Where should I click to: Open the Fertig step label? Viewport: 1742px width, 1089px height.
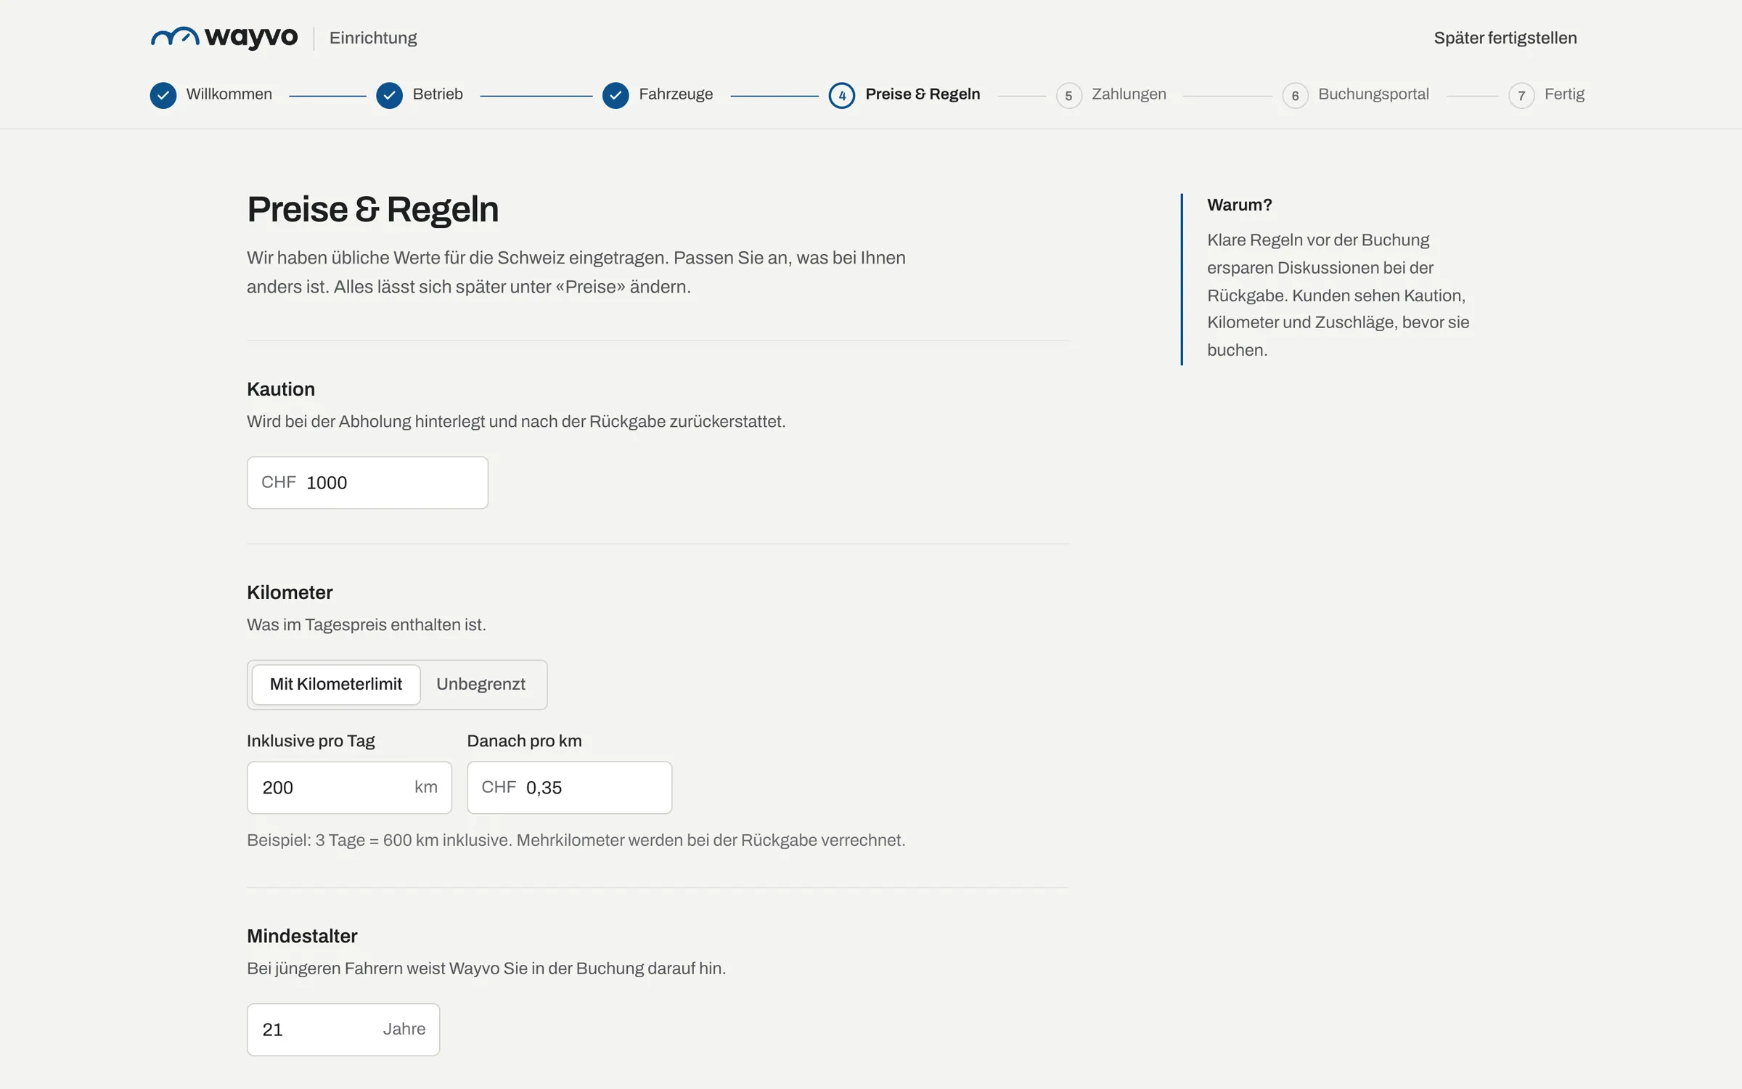(x=1564, y=94)
